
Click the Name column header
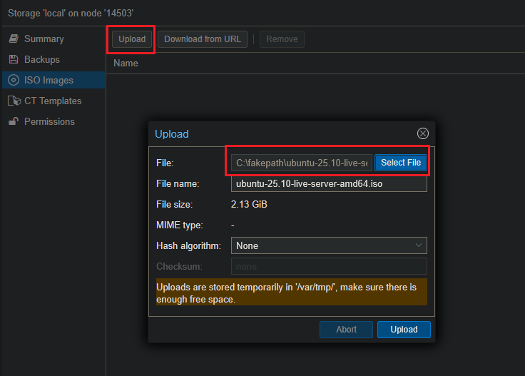click(126, 63)
